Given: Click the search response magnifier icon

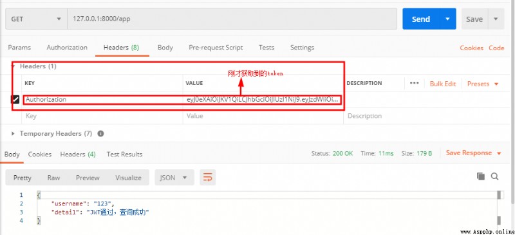Looking at the screenshot, I should pyautogui.click(x=494, y=176).
